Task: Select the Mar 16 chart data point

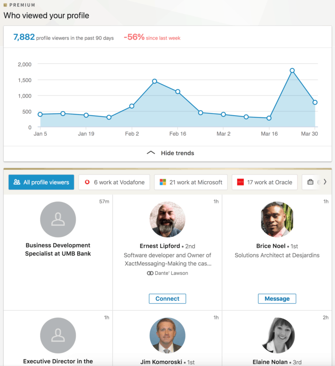Action: pos(269,118)
